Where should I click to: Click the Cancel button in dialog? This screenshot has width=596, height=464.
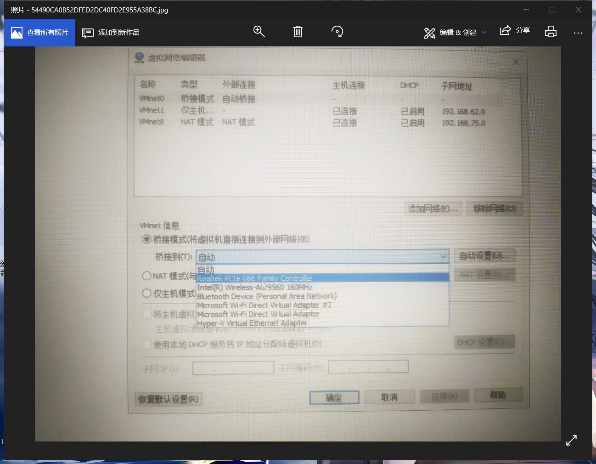click(x=389, y=397)
